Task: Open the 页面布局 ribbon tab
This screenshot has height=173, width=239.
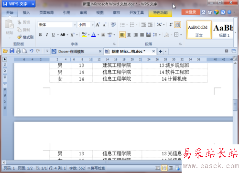Action: click(x=46, y=12)
